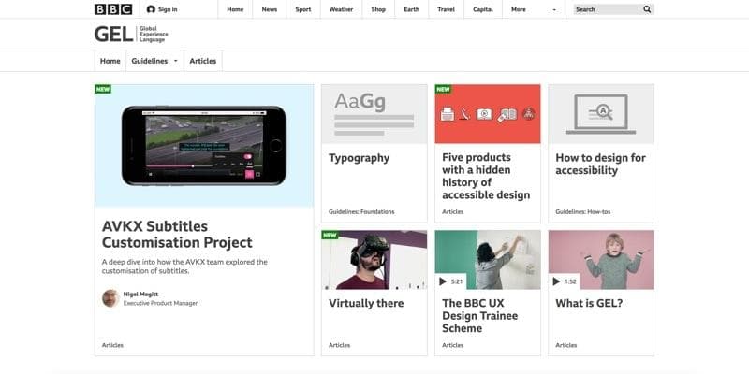Open How to design for accessibility
The height and width of the screenshot is (374, 749).
pos(600,165)
